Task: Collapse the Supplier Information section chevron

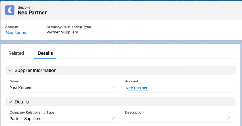Action: pyautogui.click(x=10, y=70)
